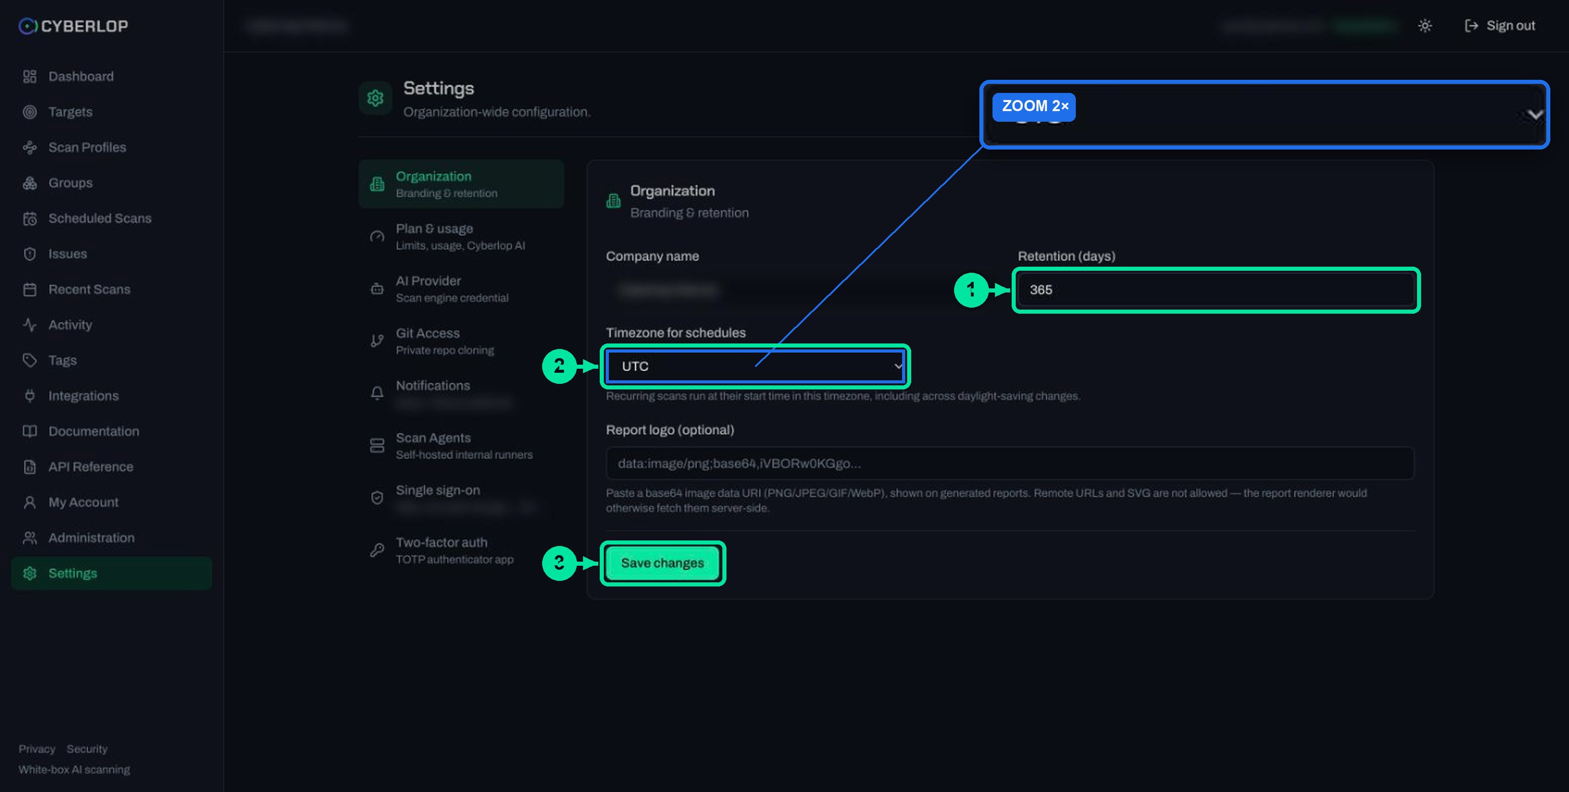1569x792 pixels.
Task: Click the Issues shield icon
Action: click(x=29, y=254)
